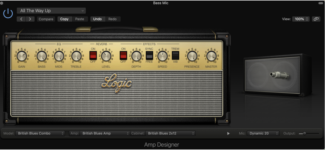Click the Bass Mic window title
This screenshot has height=150, width=325.
(x=161, y=3)
